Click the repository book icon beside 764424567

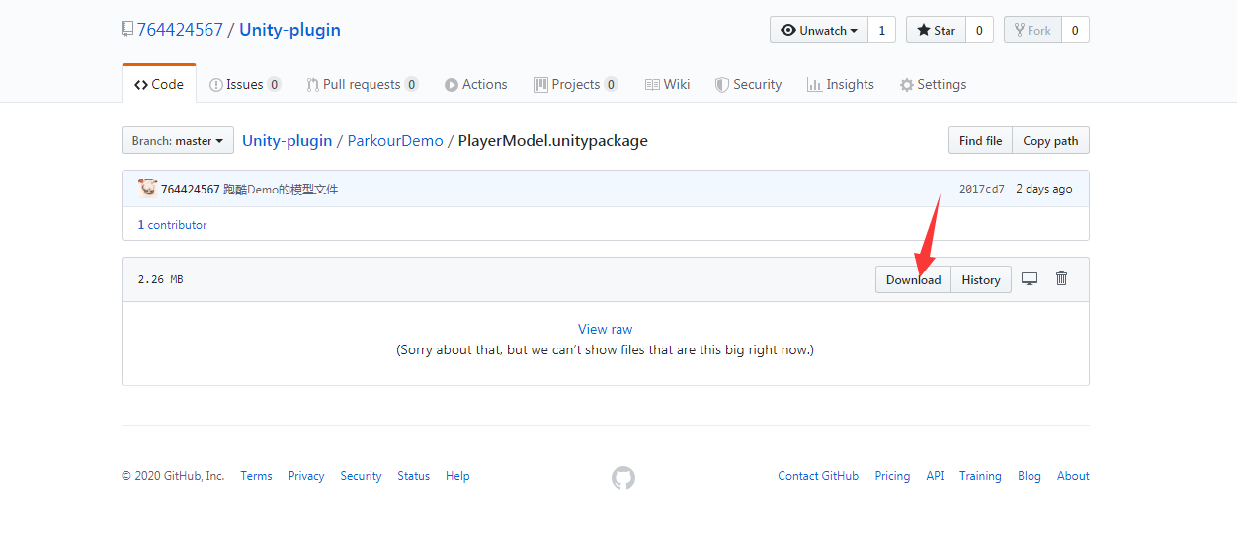coord(126,30)
